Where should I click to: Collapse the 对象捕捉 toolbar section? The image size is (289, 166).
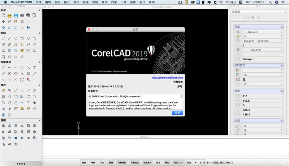(39, 62)
